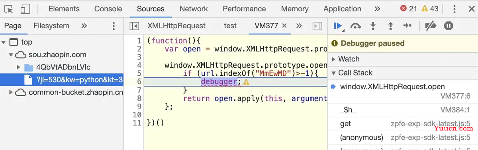
Task: Open the Network tab
Action: click(x=194, y=9)
